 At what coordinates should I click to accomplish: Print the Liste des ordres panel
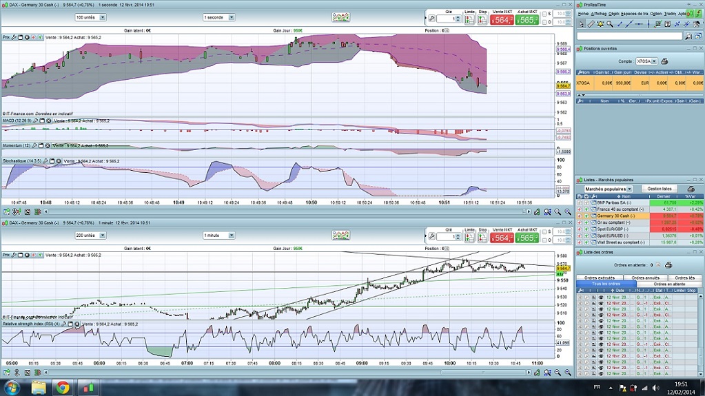pyautogui.click(x=668, y=265)
